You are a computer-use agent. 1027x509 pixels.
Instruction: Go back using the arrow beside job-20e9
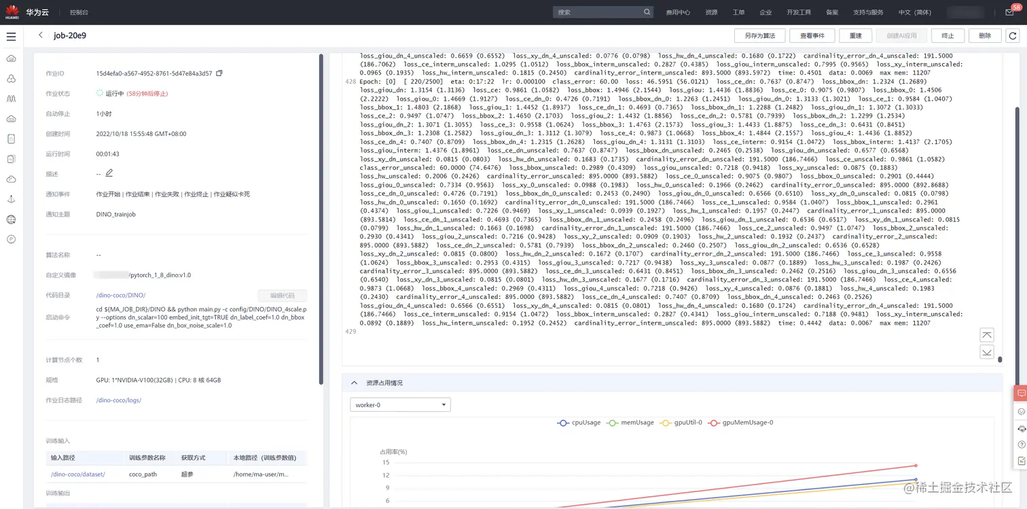(x=41, y=35)
